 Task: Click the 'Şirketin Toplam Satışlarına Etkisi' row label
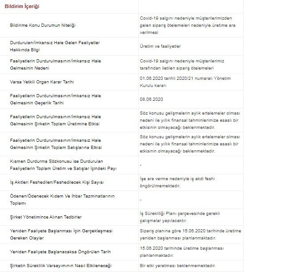56,144
